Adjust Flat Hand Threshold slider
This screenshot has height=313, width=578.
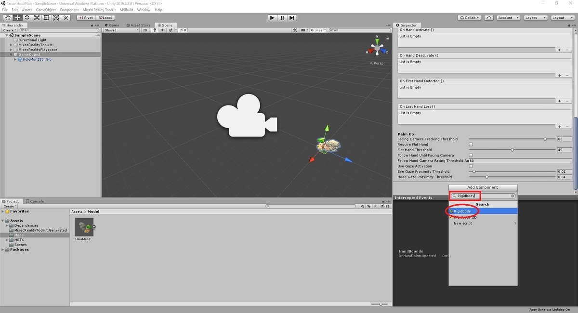point(512,150)
